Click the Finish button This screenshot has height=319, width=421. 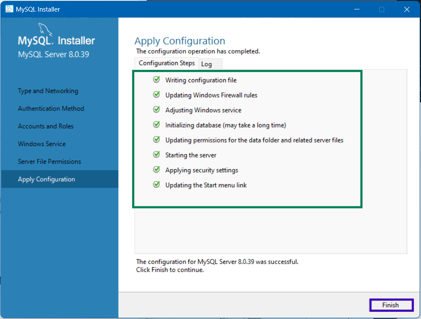tap(391, 305)
